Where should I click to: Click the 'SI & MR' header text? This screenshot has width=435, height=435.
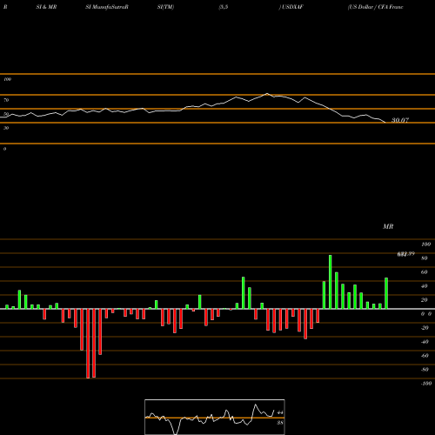click(46, 7)
